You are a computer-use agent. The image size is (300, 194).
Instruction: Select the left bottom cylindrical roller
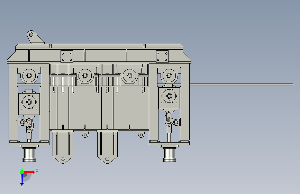pyautogui.click(x=29, y=155)
